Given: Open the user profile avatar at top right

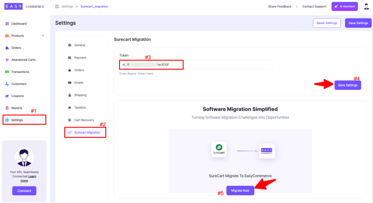Looking at the screenshot, I should coord(366,7).
